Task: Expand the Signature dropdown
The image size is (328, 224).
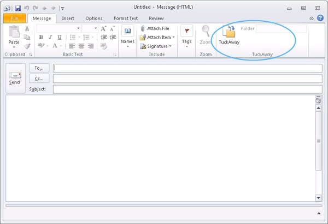Action: tap(156, 46)
